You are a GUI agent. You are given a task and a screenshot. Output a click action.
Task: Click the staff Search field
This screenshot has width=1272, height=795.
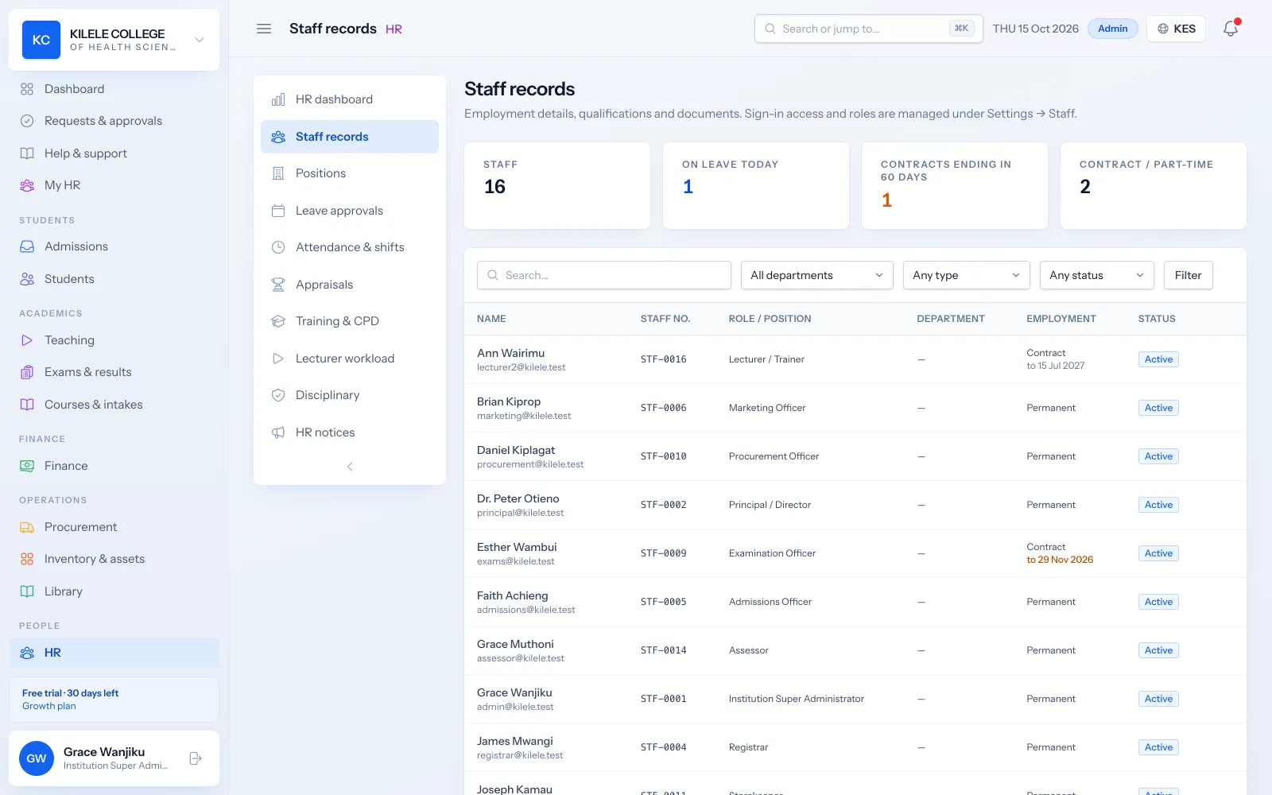(604, 275)
